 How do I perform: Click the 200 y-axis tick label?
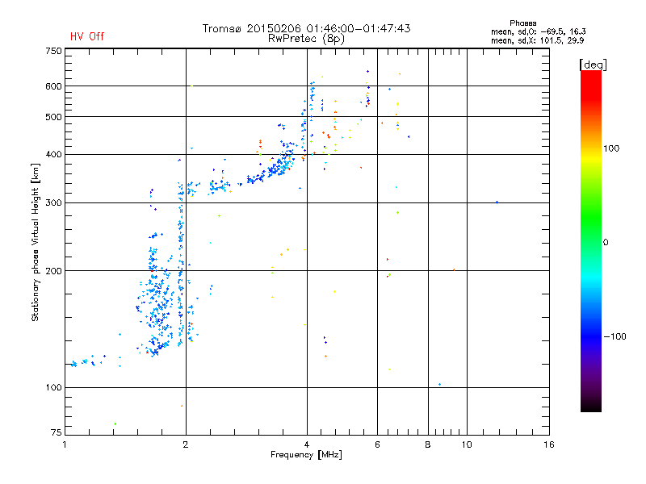53,271
